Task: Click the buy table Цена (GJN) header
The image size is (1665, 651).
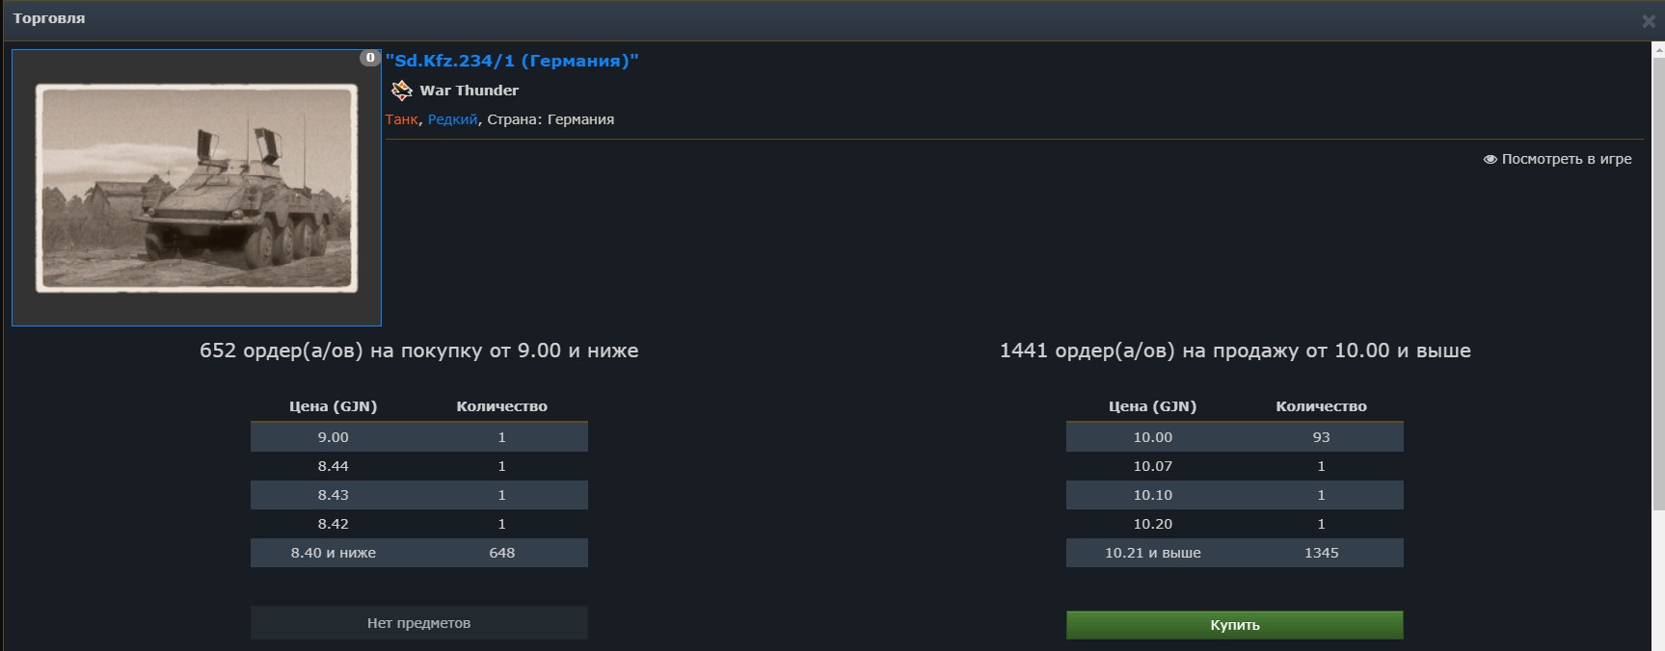Action: coord(334,406)
